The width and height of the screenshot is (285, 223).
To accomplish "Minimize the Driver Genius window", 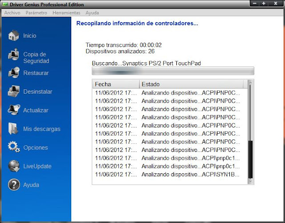I will tap(255, 4).
